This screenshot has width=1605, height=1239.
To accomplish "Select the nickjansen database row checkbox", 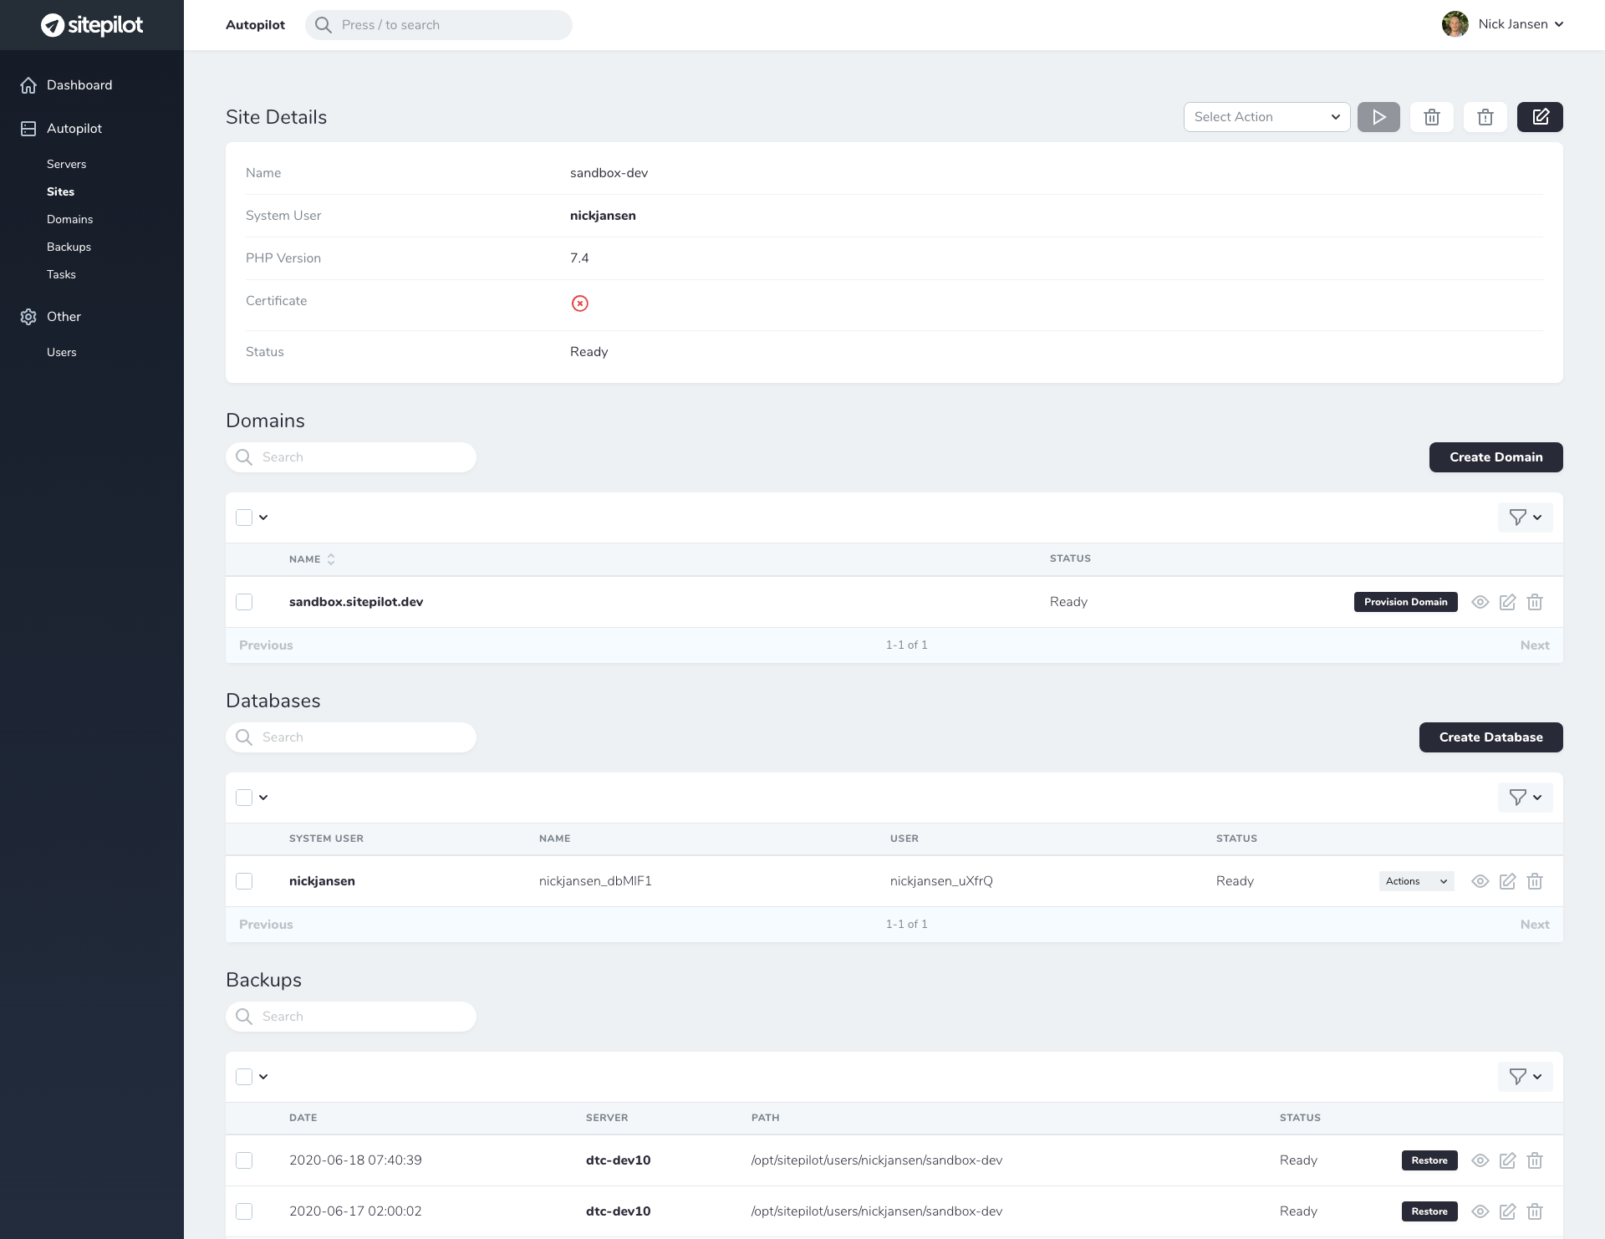I will click(244, 881).
